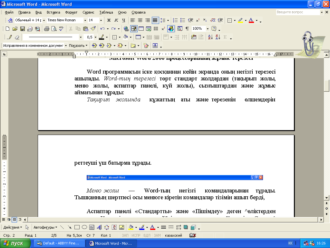Toggle Justify alignment
The height and width of the screenshot is (248, 330).
tap(155, 20)
